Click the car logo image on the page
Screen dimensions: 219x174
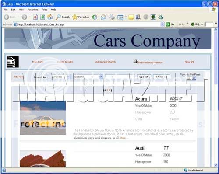[13, 62]
